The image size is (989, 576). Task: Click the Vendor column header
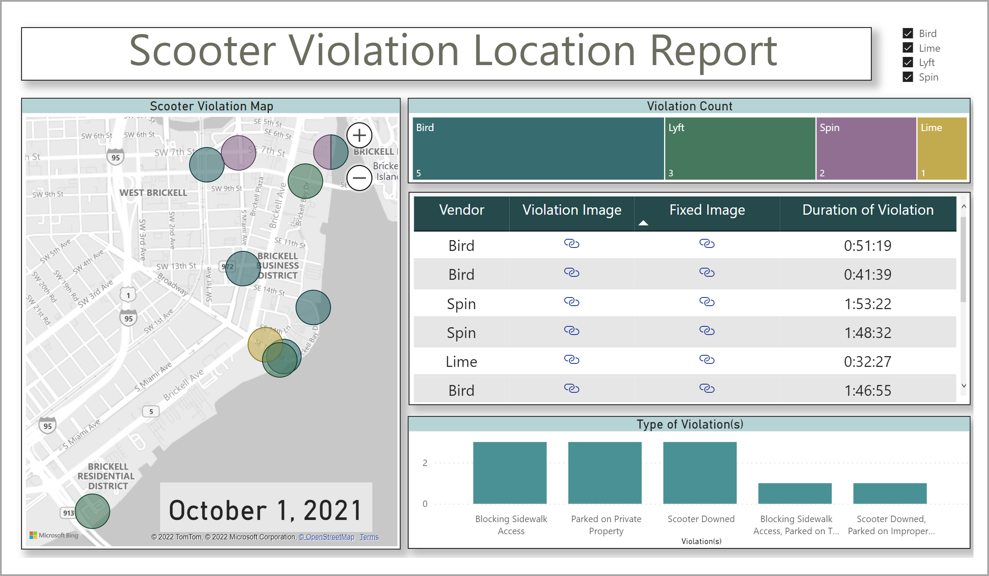461,210
